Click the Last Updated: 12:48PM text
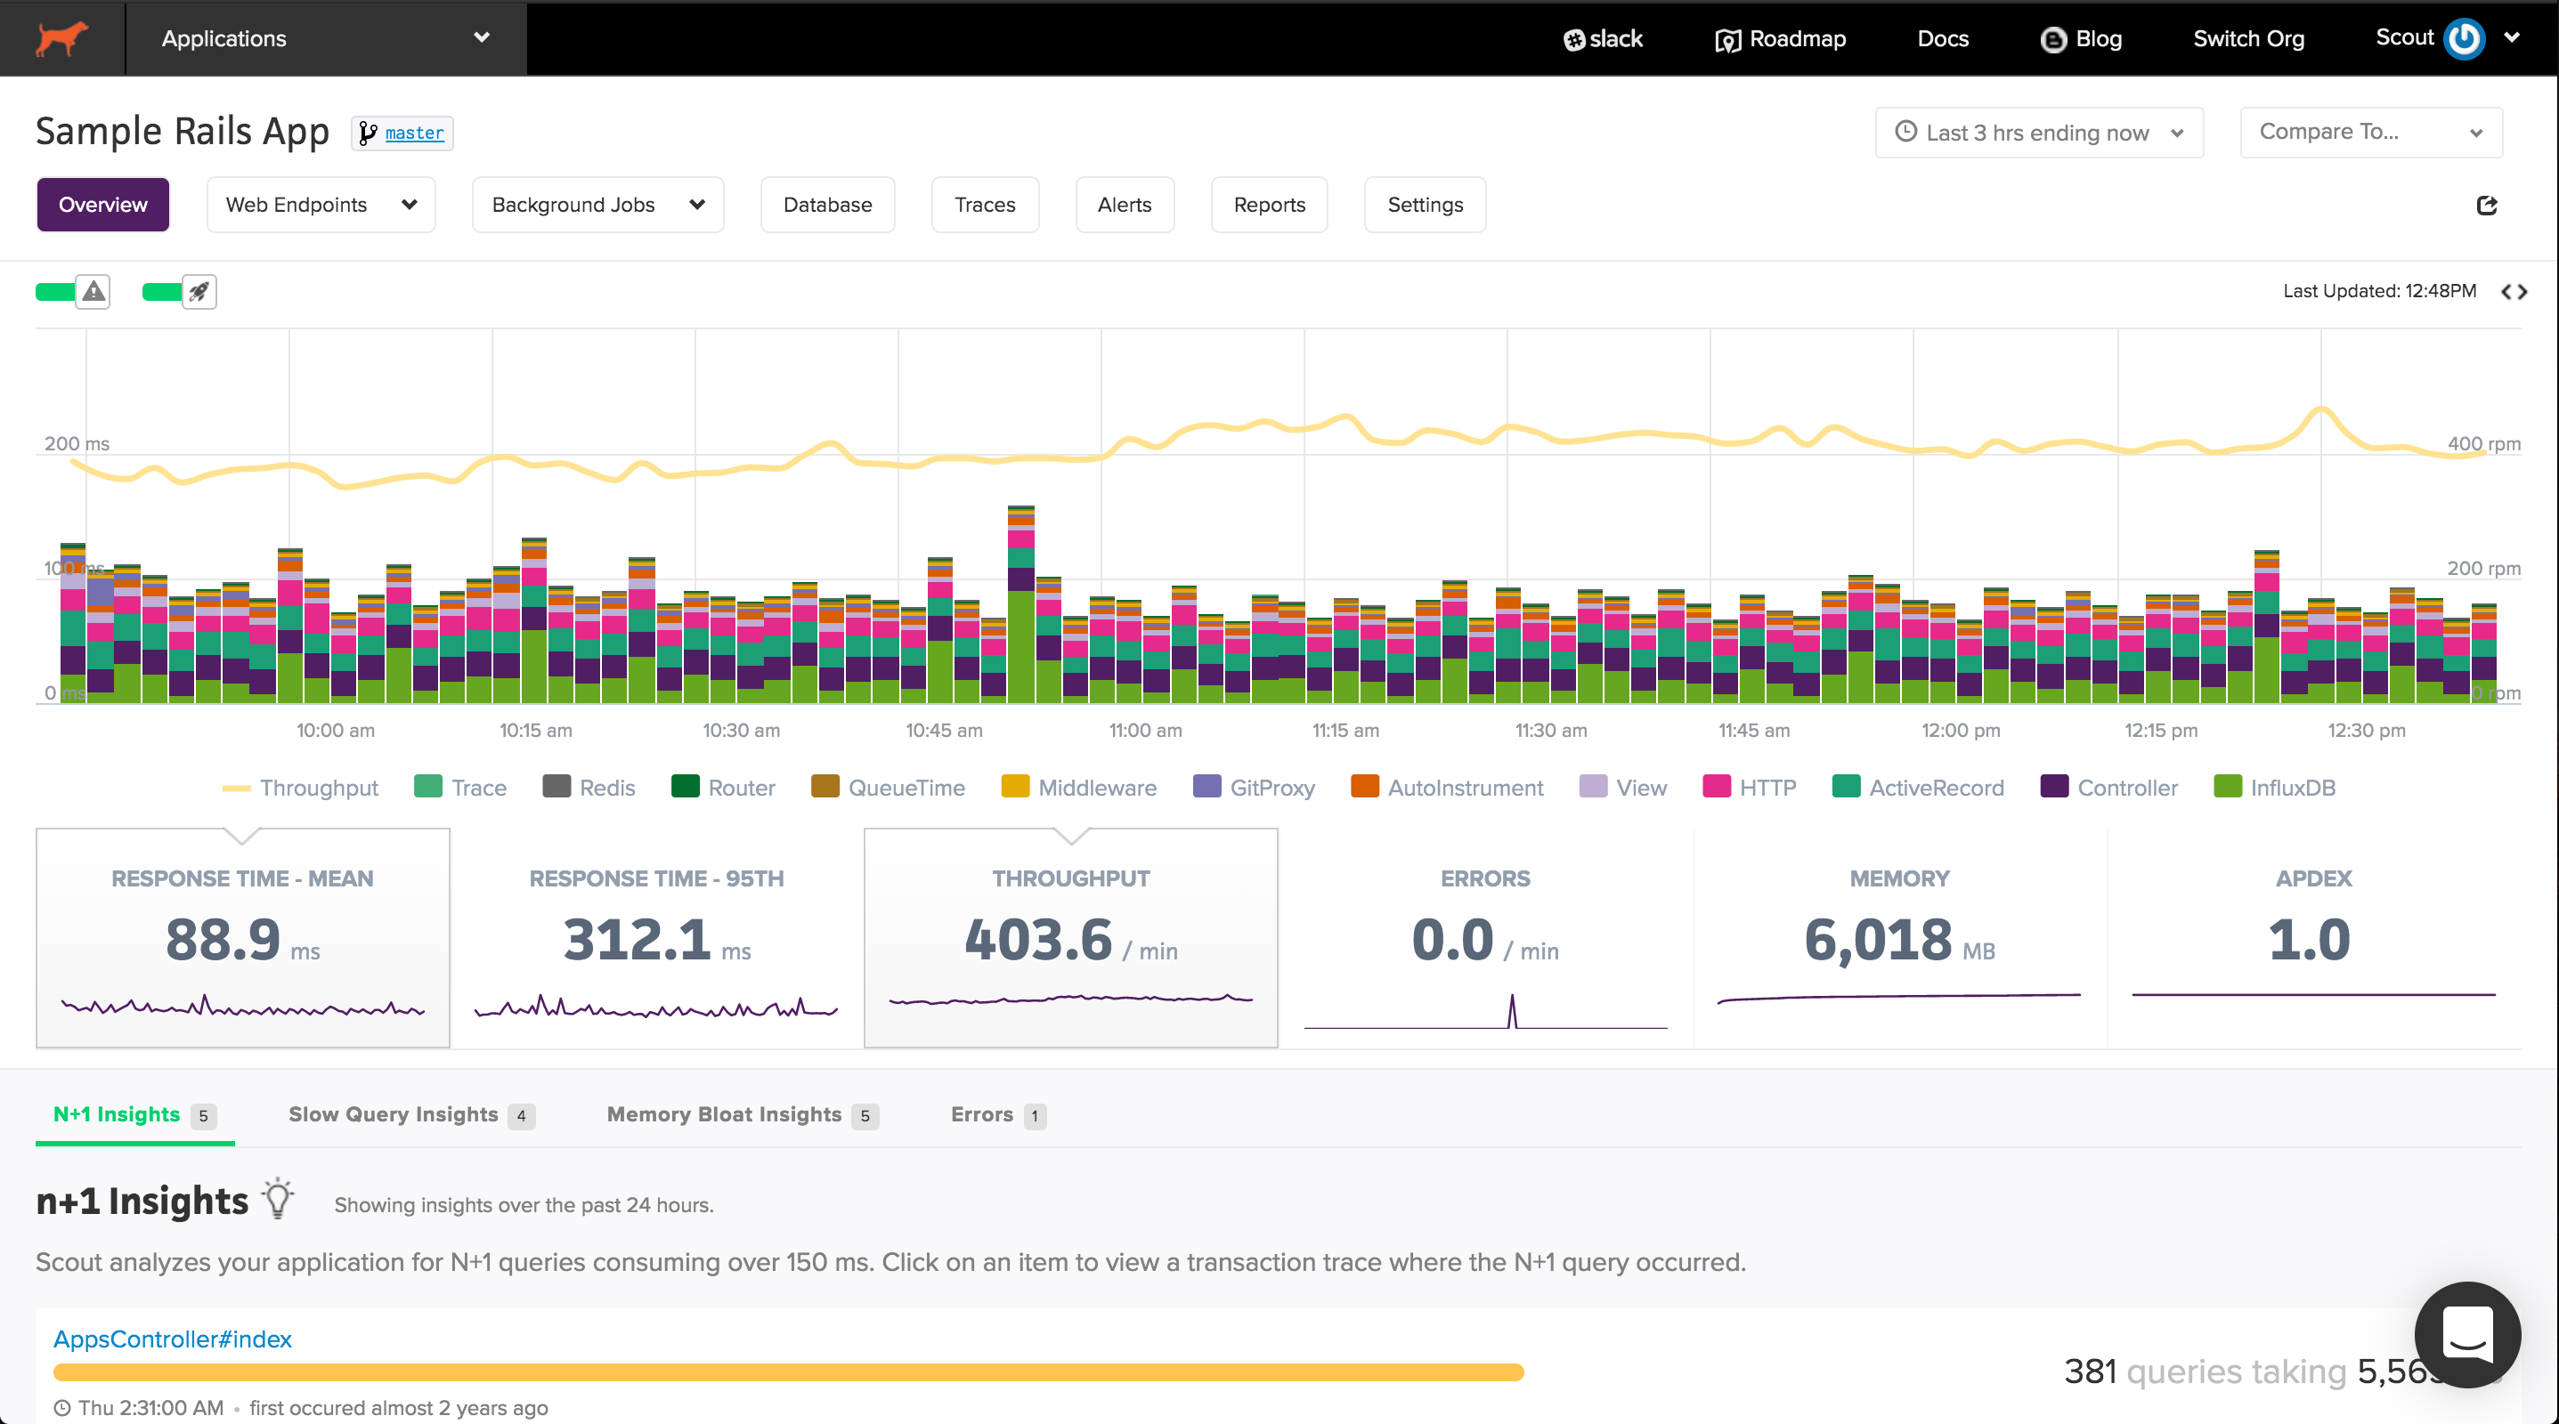 pyautogui.click(x=2379, y=291)
